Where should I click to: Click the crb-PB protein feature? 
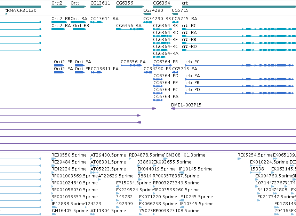click(x=240, y=86)
